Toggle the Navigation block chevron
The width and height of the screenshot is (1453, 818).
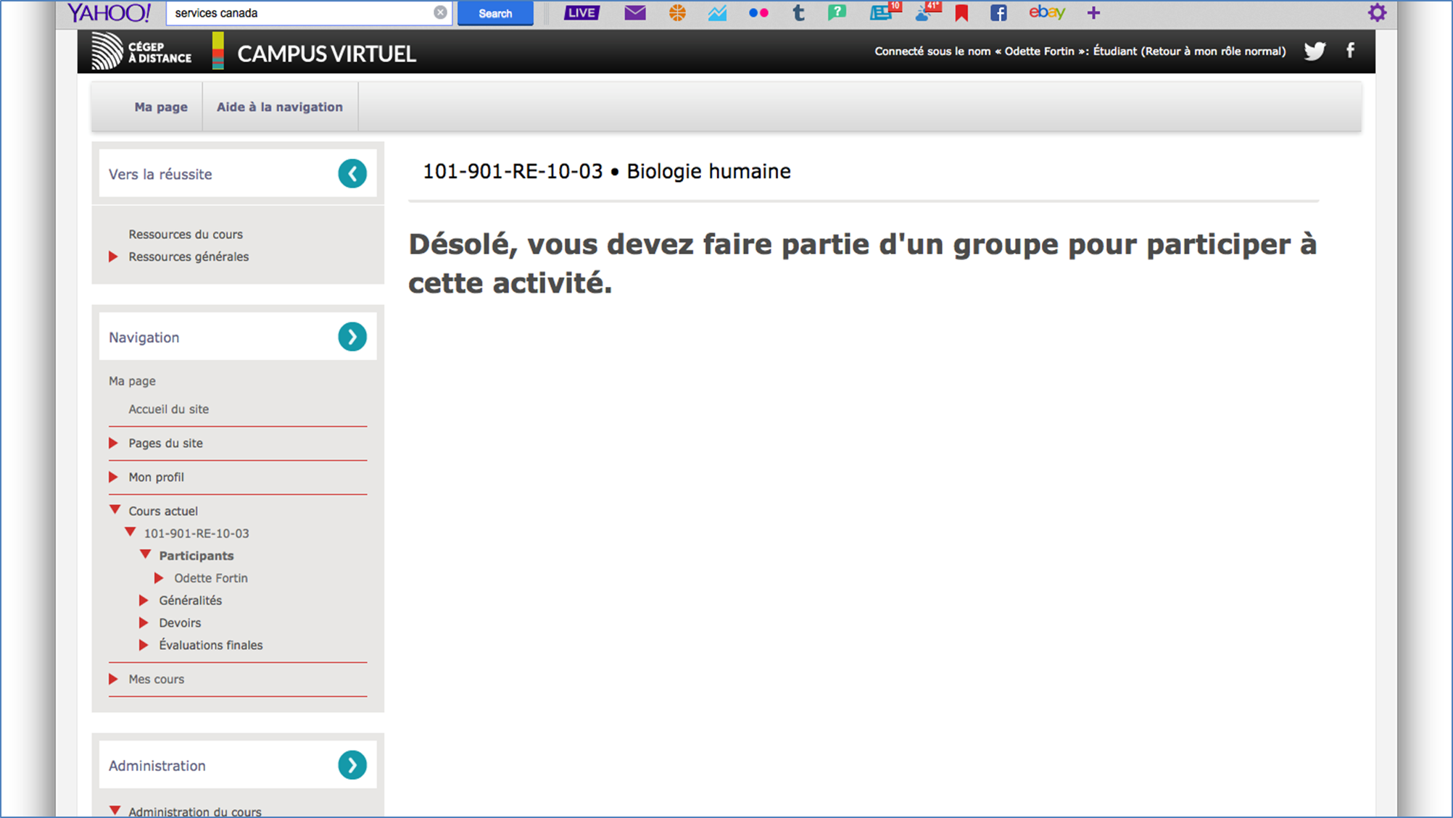point(352,337)
